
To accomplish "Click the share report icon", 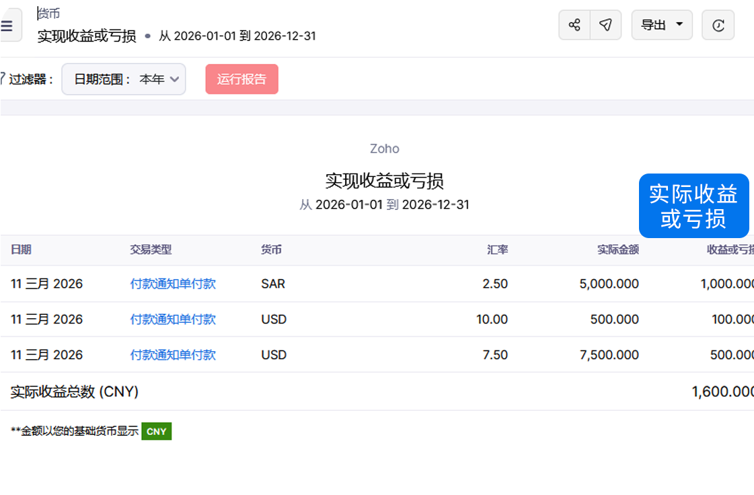I will [x=574, y=25].
